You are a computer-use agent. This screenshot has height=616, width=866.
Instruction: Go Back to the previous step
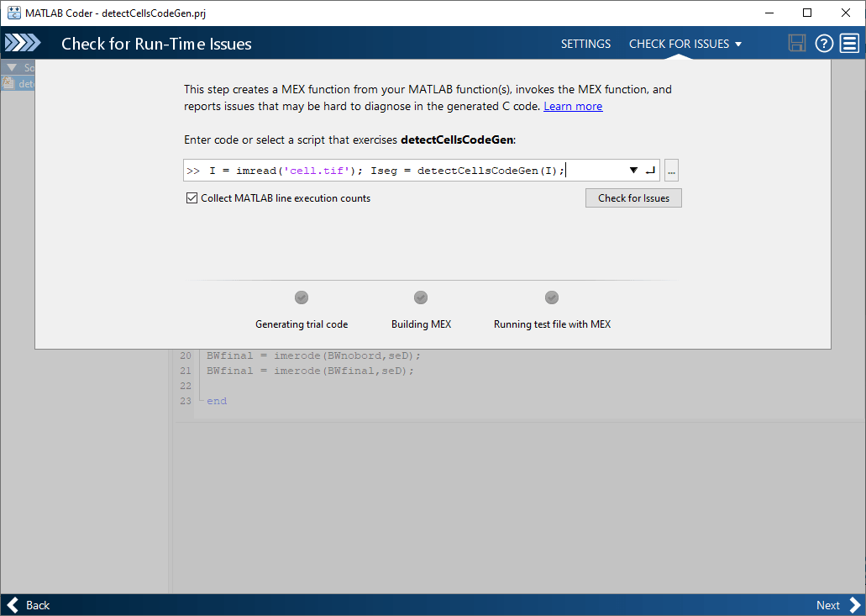click(29, 605)
